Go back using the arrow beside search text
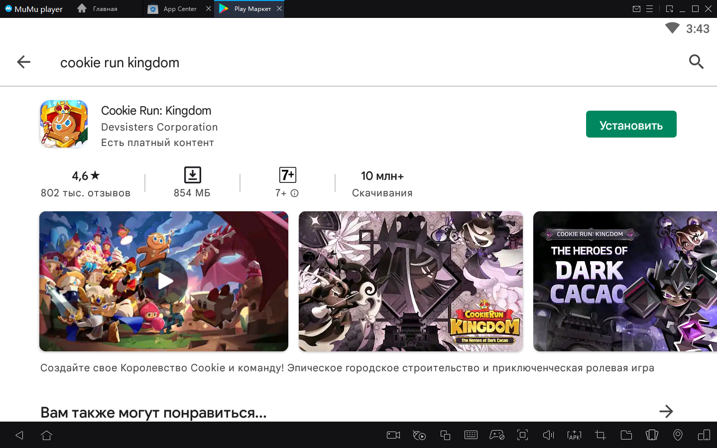This screenshot has height=448, width=717. [23, 62]
